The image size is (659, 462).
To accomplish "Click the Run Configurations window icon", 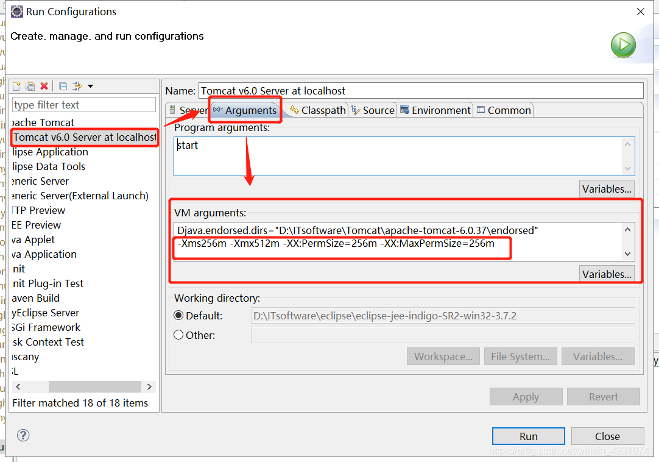I will [16, 11].
